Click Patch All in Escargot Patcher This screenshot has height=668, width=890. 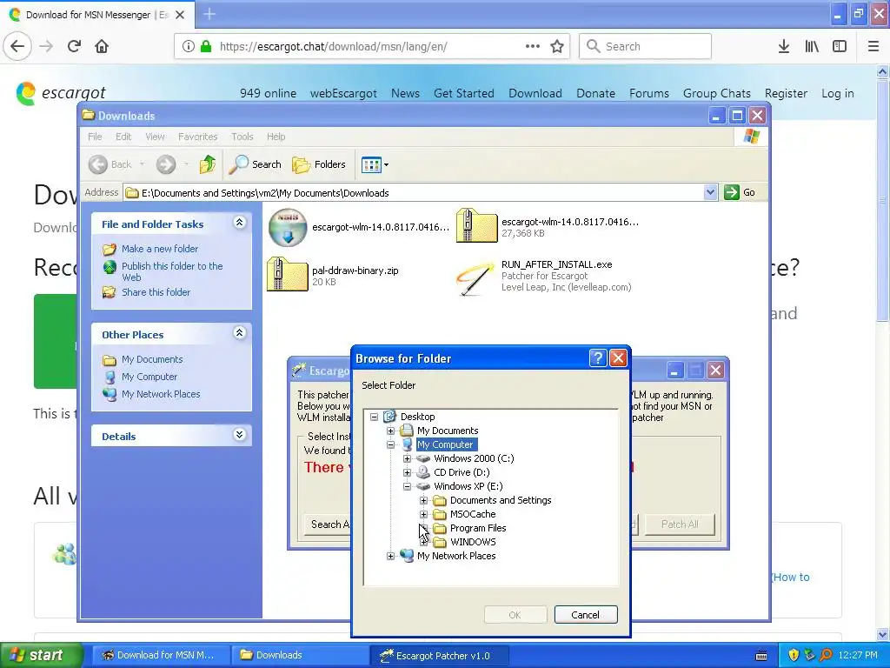680,524
